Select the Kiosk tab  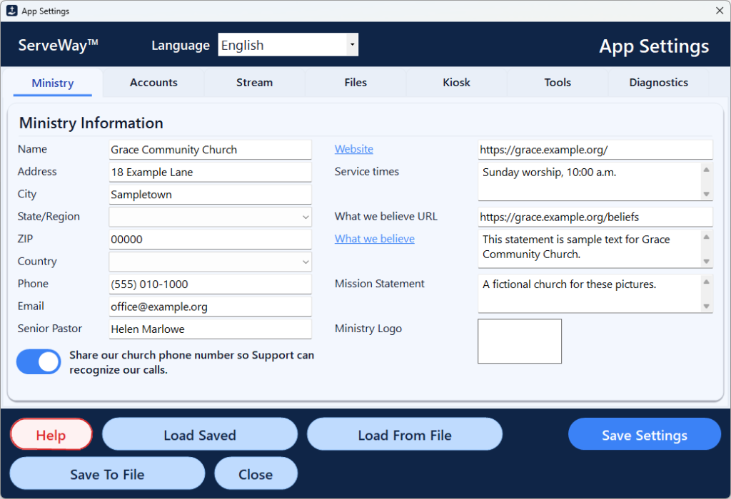(x=456, y=83)
